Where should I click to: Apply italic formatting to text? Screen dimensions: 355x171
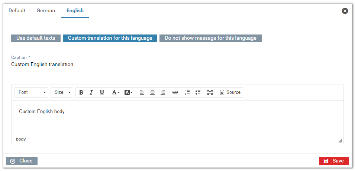[x=91, y=92]
